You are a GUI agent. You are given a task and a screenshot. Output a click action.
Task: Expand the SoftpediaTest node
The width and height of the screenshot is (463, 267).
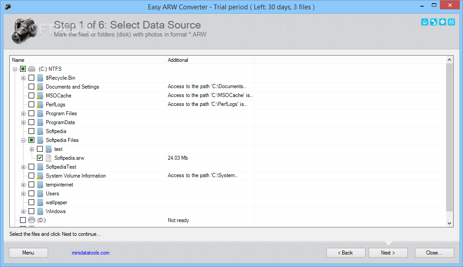click(x=23, y=167)
